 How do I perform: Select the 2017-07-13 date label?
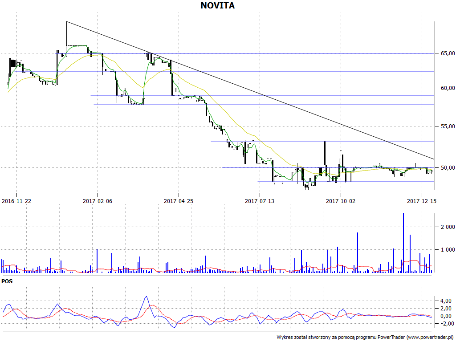260,201
